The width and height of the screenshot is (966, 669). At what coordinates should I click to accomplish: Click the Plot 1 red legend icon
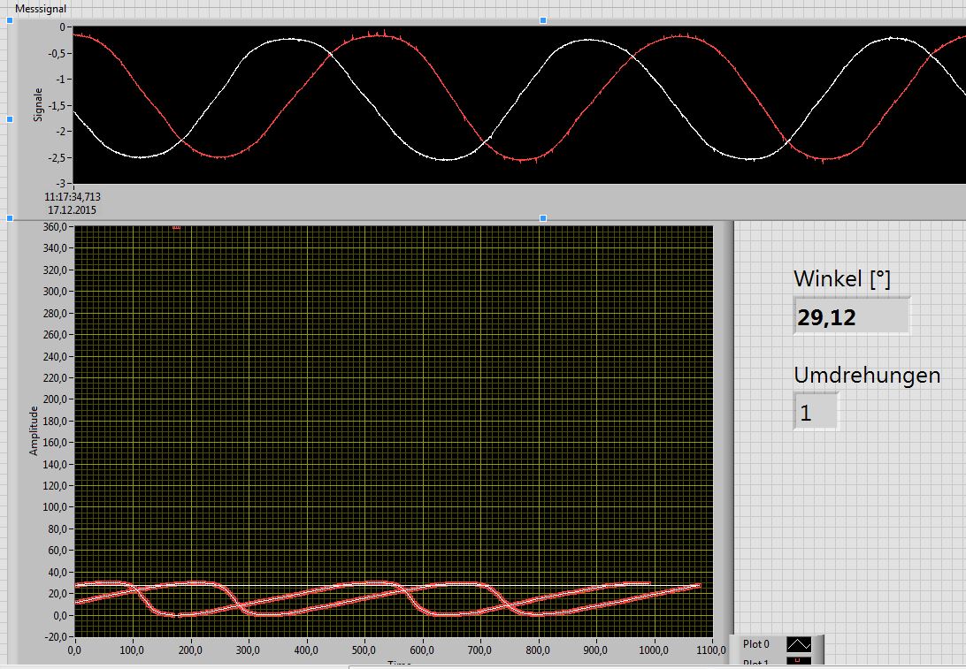[798, 662]
